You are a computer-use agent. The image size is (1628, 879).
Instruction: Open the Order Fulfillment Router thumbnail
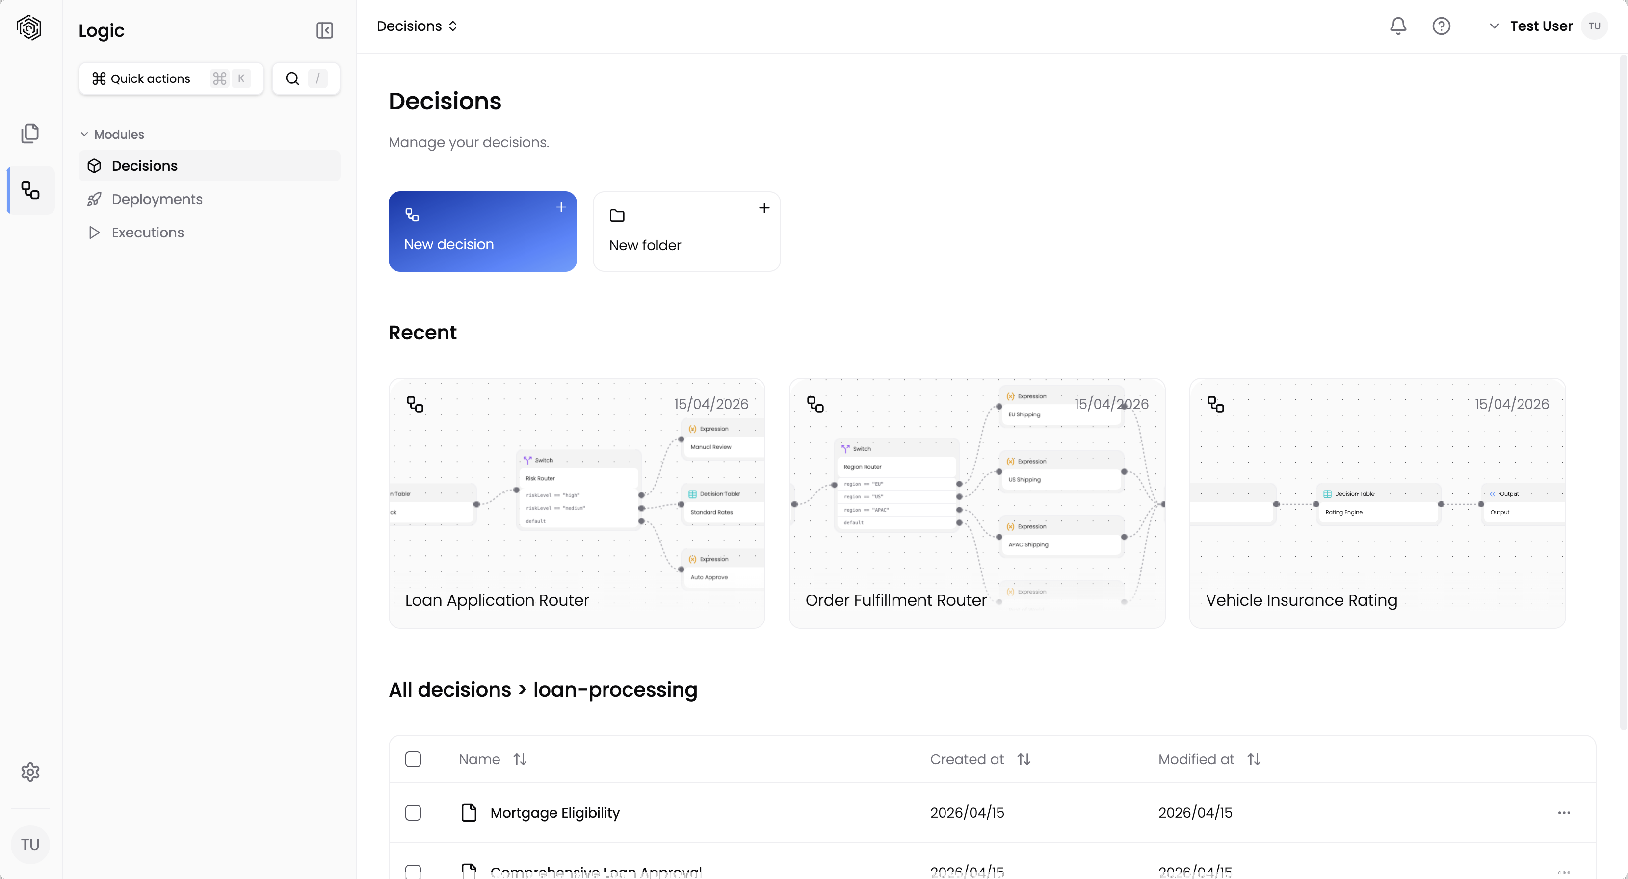pos(976,502)
